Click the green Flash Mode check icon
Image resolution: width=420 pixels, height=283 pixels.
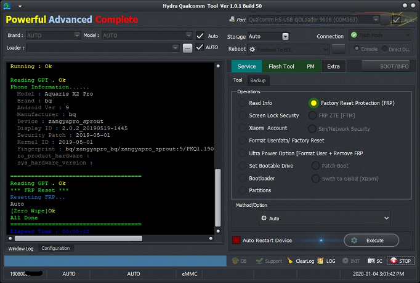click(354, 35)
